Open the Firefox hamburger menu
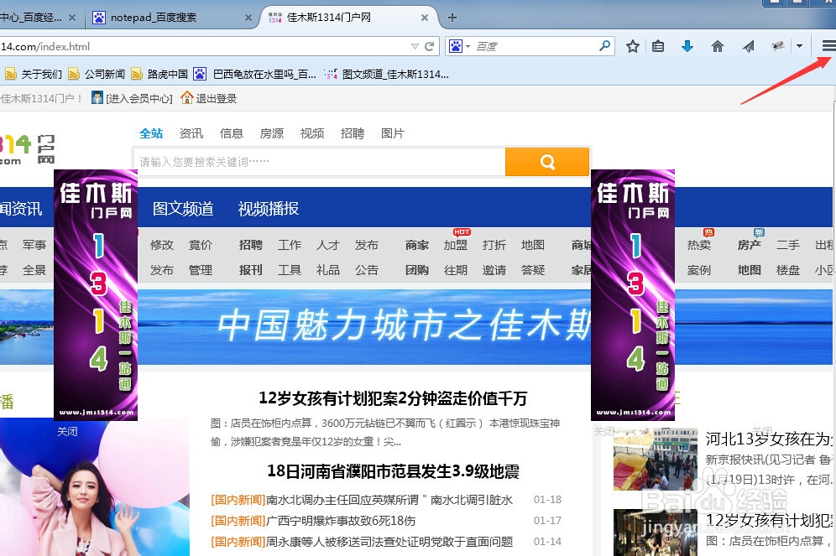The height and width of the screenshot is (556, 836). 828,46
